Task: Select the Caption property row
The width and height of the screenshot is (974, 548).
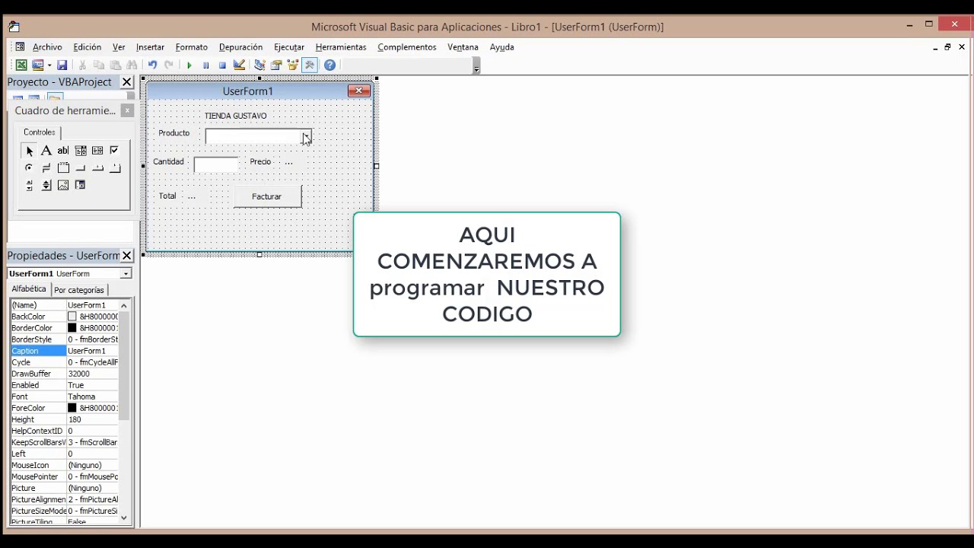Action: coord(65,351)
